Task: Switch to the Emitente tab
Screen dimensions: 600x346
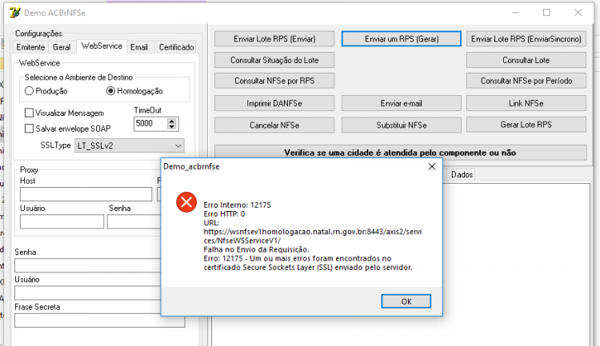Action: click(x=30, y=47)
